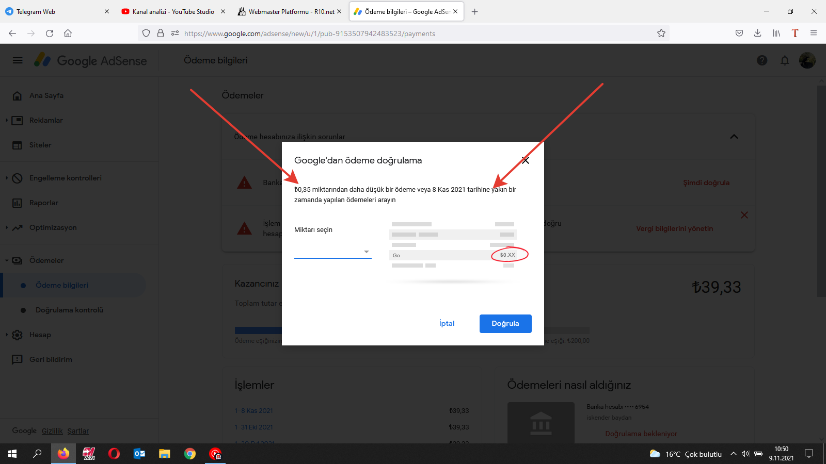826x464 pixels.
Task: Go back in browser history
Action: pos(12,33)
